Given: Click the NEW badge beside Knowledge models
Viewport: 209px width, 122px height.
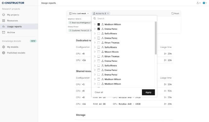Looking at the screenshot, I should [x=33, y=41].
